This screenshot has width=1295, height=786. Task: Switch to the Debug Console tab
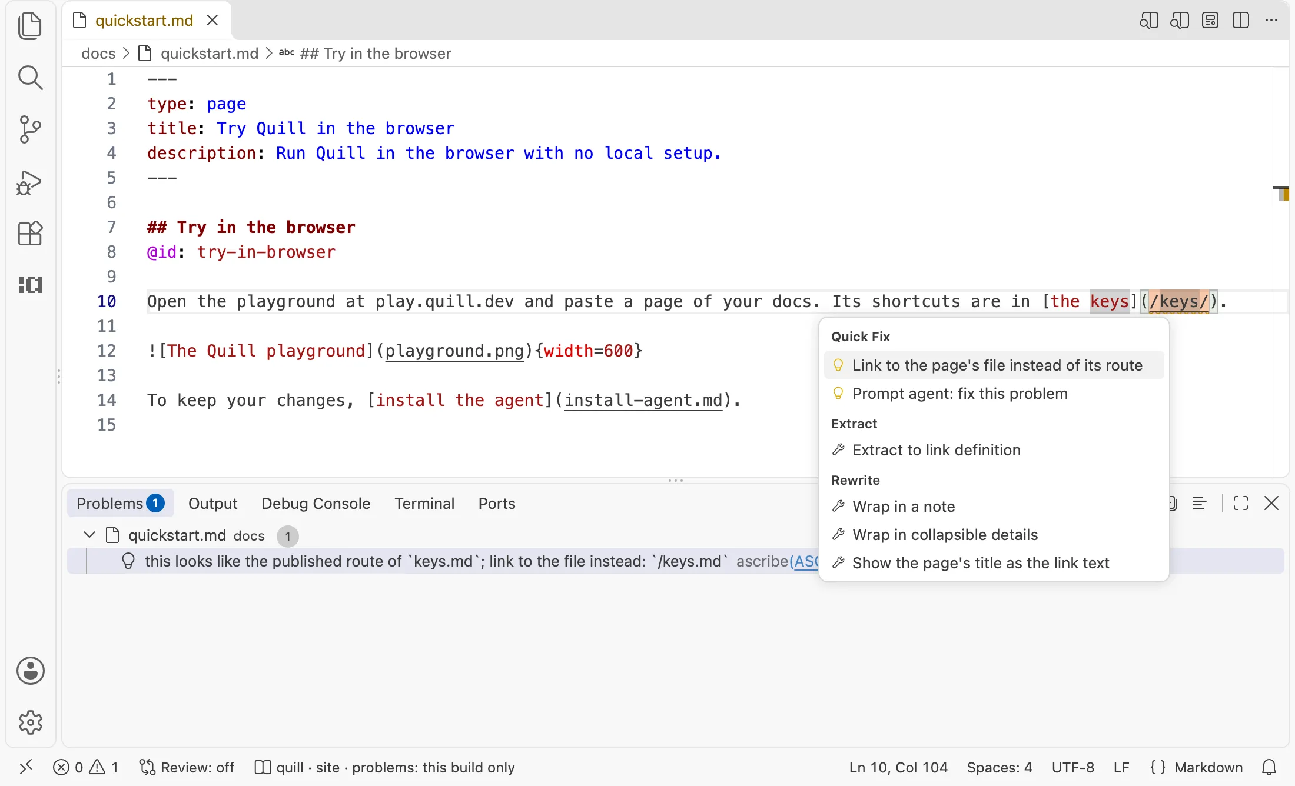(316, 504)
